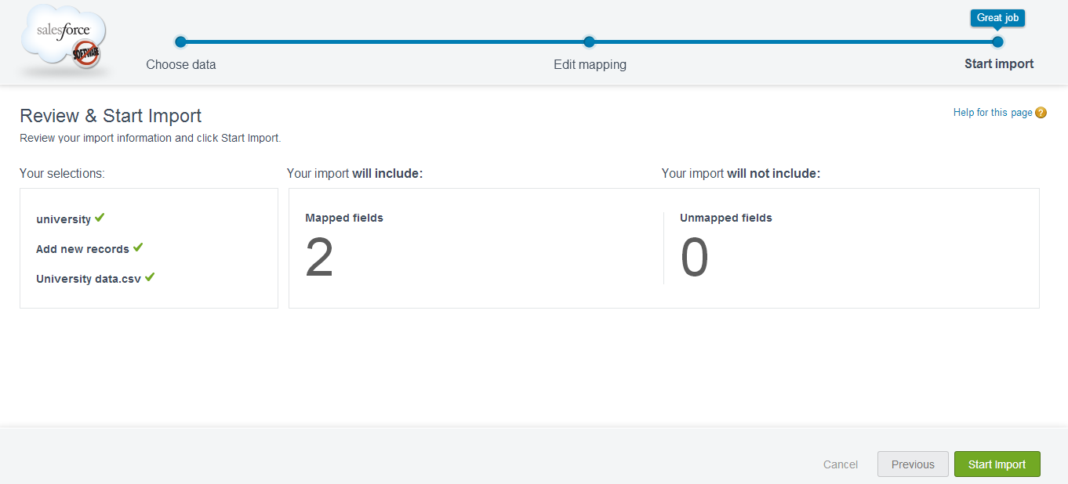Select the Start import step label
The height and width of the screenshot is (484, 1068).
tap(999, 64)
